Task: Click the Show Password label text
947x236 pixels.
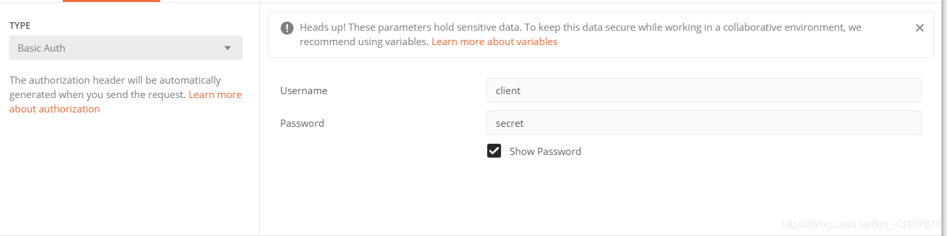Action: click(x=545, y=151)
